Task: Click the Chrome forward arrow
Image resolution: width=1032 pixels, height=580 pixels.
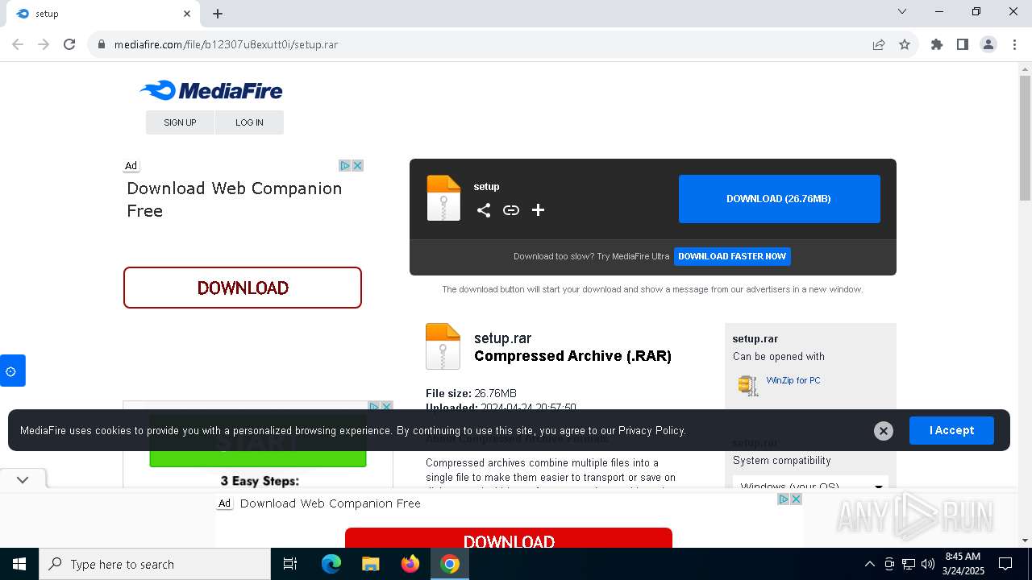Action: [44, 44]
